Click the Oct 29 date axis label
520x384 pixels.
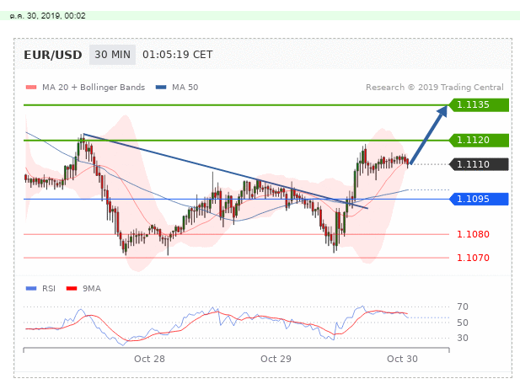tap(276, 359)
